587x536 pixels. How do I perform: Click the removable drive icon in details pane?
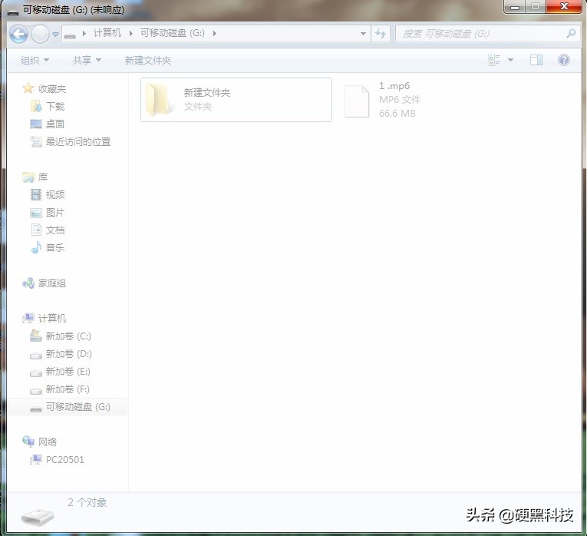[x=38, y=517]
